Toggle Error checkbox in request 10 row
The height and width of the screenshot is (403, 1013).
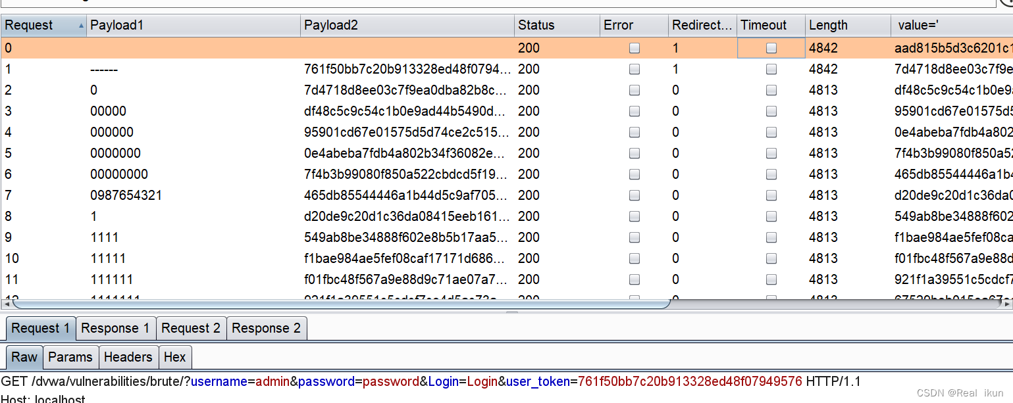[x=635, y=258]
